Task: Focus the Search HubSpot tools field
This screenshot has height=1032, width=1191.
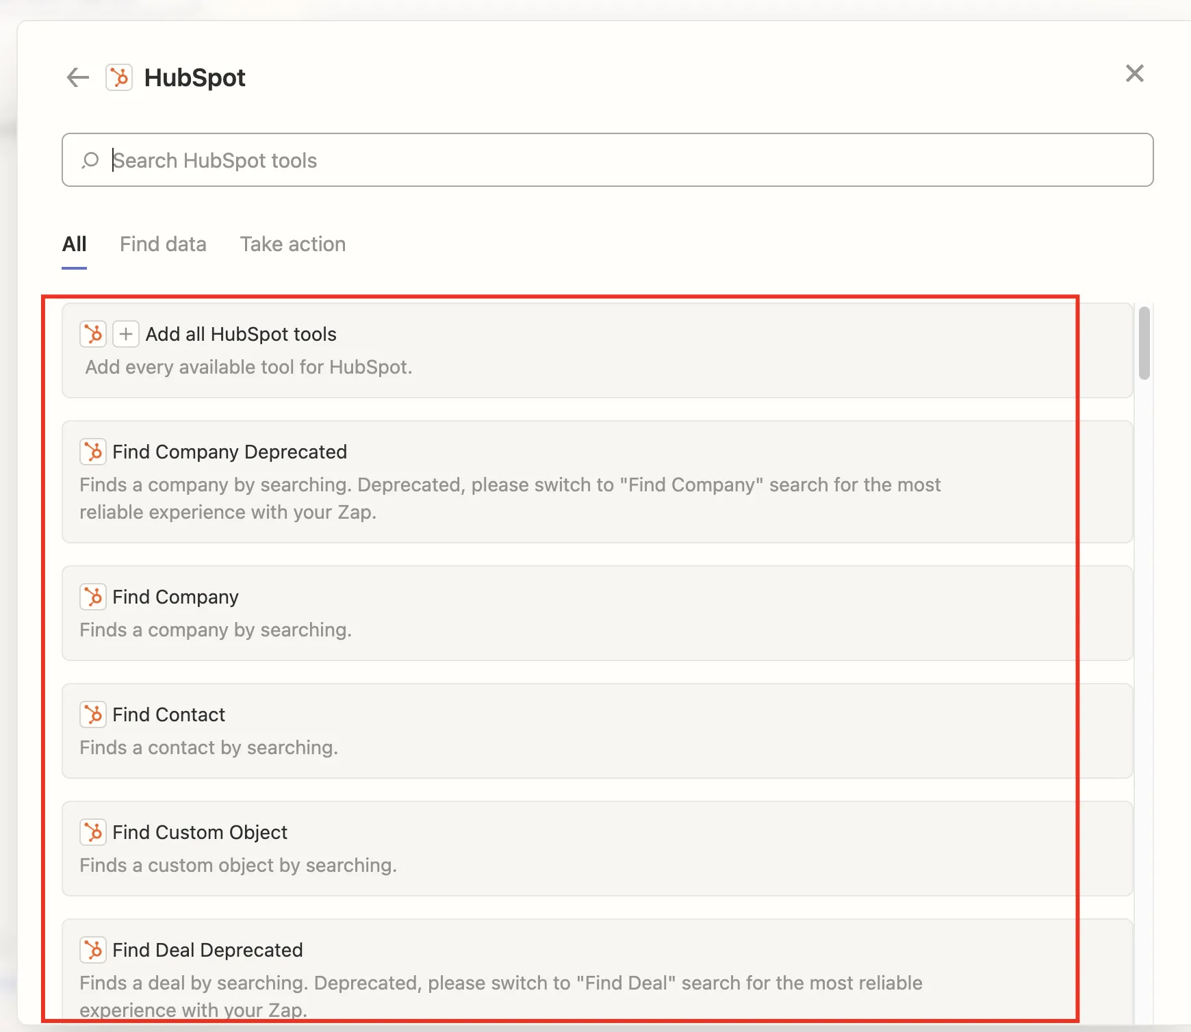Action: tap(608, 160)
